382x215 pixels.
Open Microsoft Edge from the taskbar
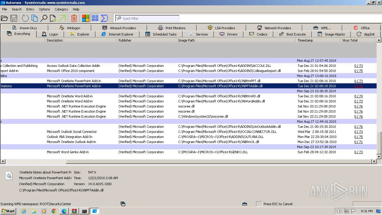[x=64, y=211]
